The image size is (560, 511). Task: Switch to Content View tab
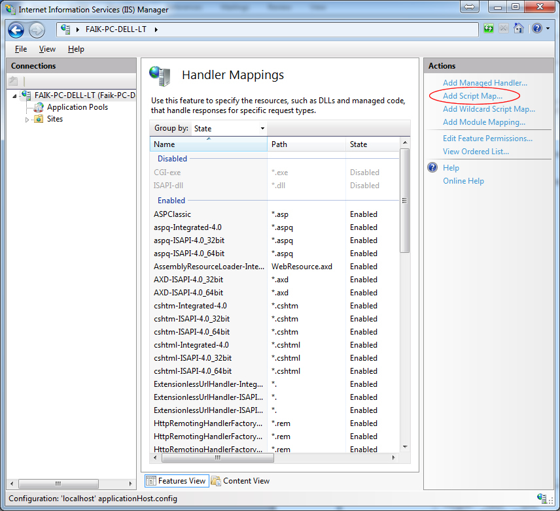tap(240, 481)
